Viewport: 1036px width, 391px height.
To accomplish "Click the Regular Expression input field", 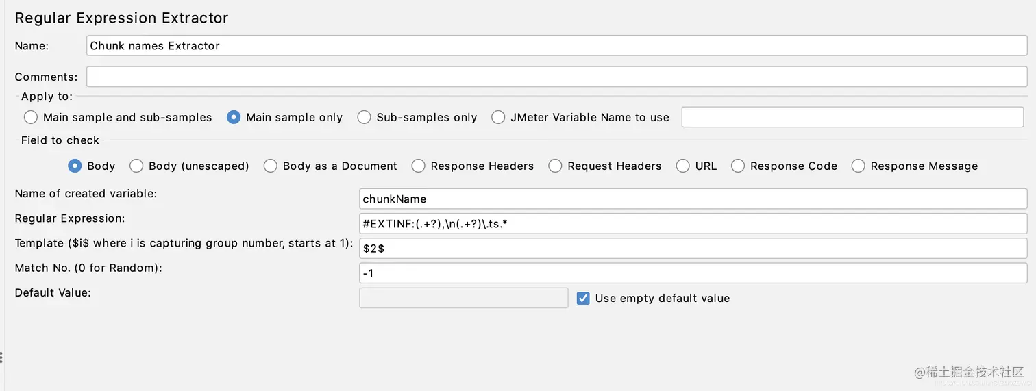I will 693,224.
